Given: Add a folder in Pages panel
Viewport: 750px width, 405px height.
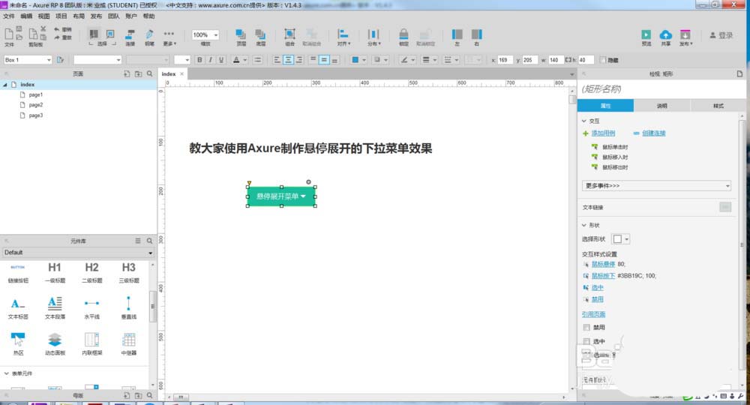Looking at the screenshot, I should [138, 73].
